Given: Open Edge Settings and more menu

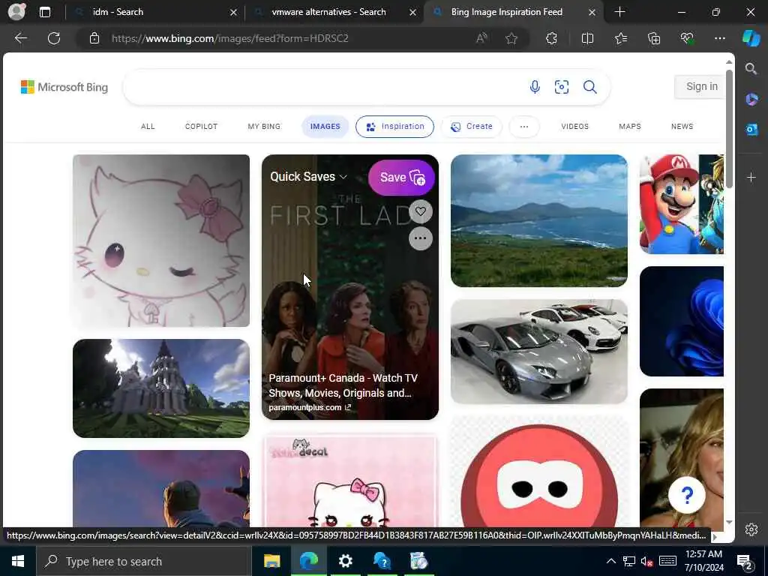Looking at the screenshot, I should pyautogui.click(x=720, y=38).
